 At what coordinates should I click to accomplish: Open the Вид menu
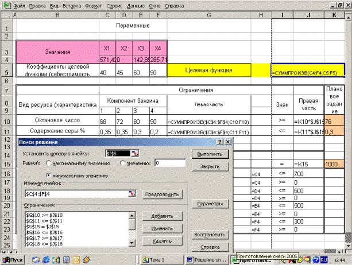pyautogui.click(x=54, y=6)
